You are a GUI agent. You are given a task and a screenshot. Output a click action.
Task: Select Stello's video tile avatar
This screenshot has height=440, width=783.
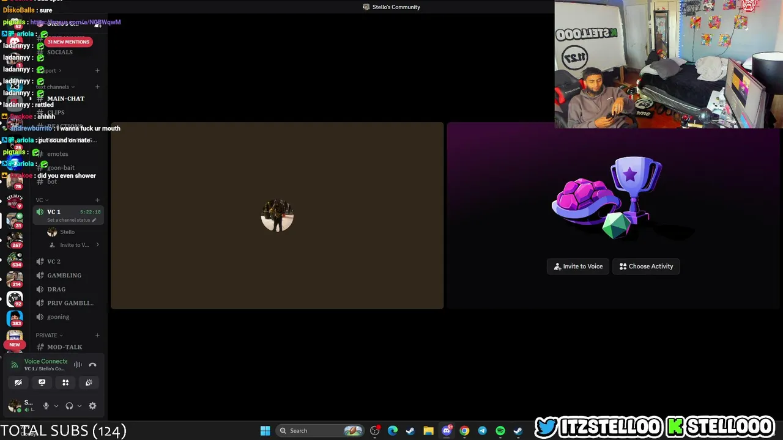click(x=277, y=216)
